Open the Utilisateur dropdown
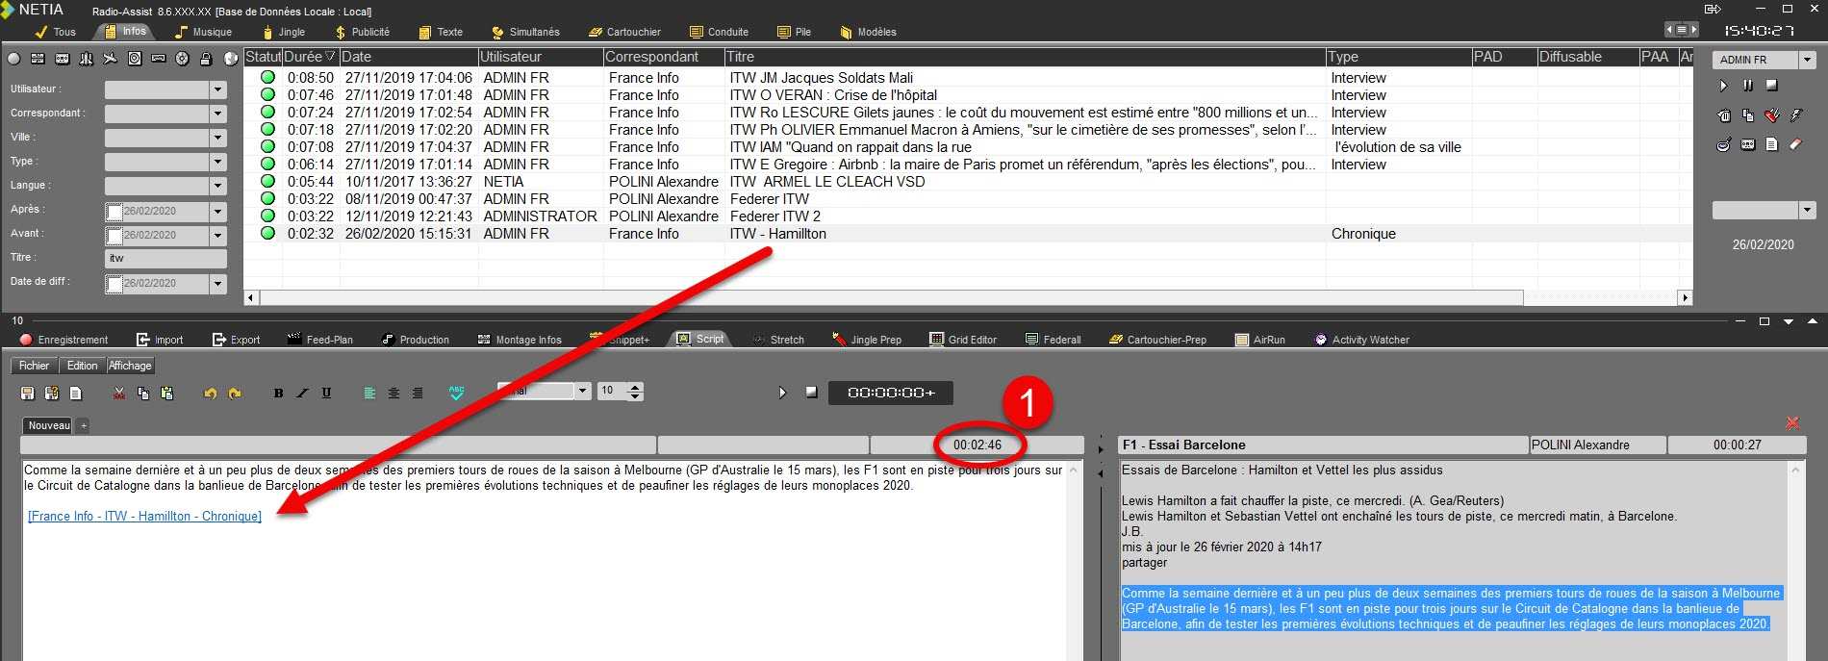 (218, 89)
